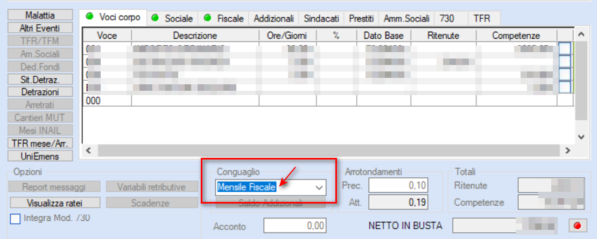Click the Acconto amount field

point(294,226)
